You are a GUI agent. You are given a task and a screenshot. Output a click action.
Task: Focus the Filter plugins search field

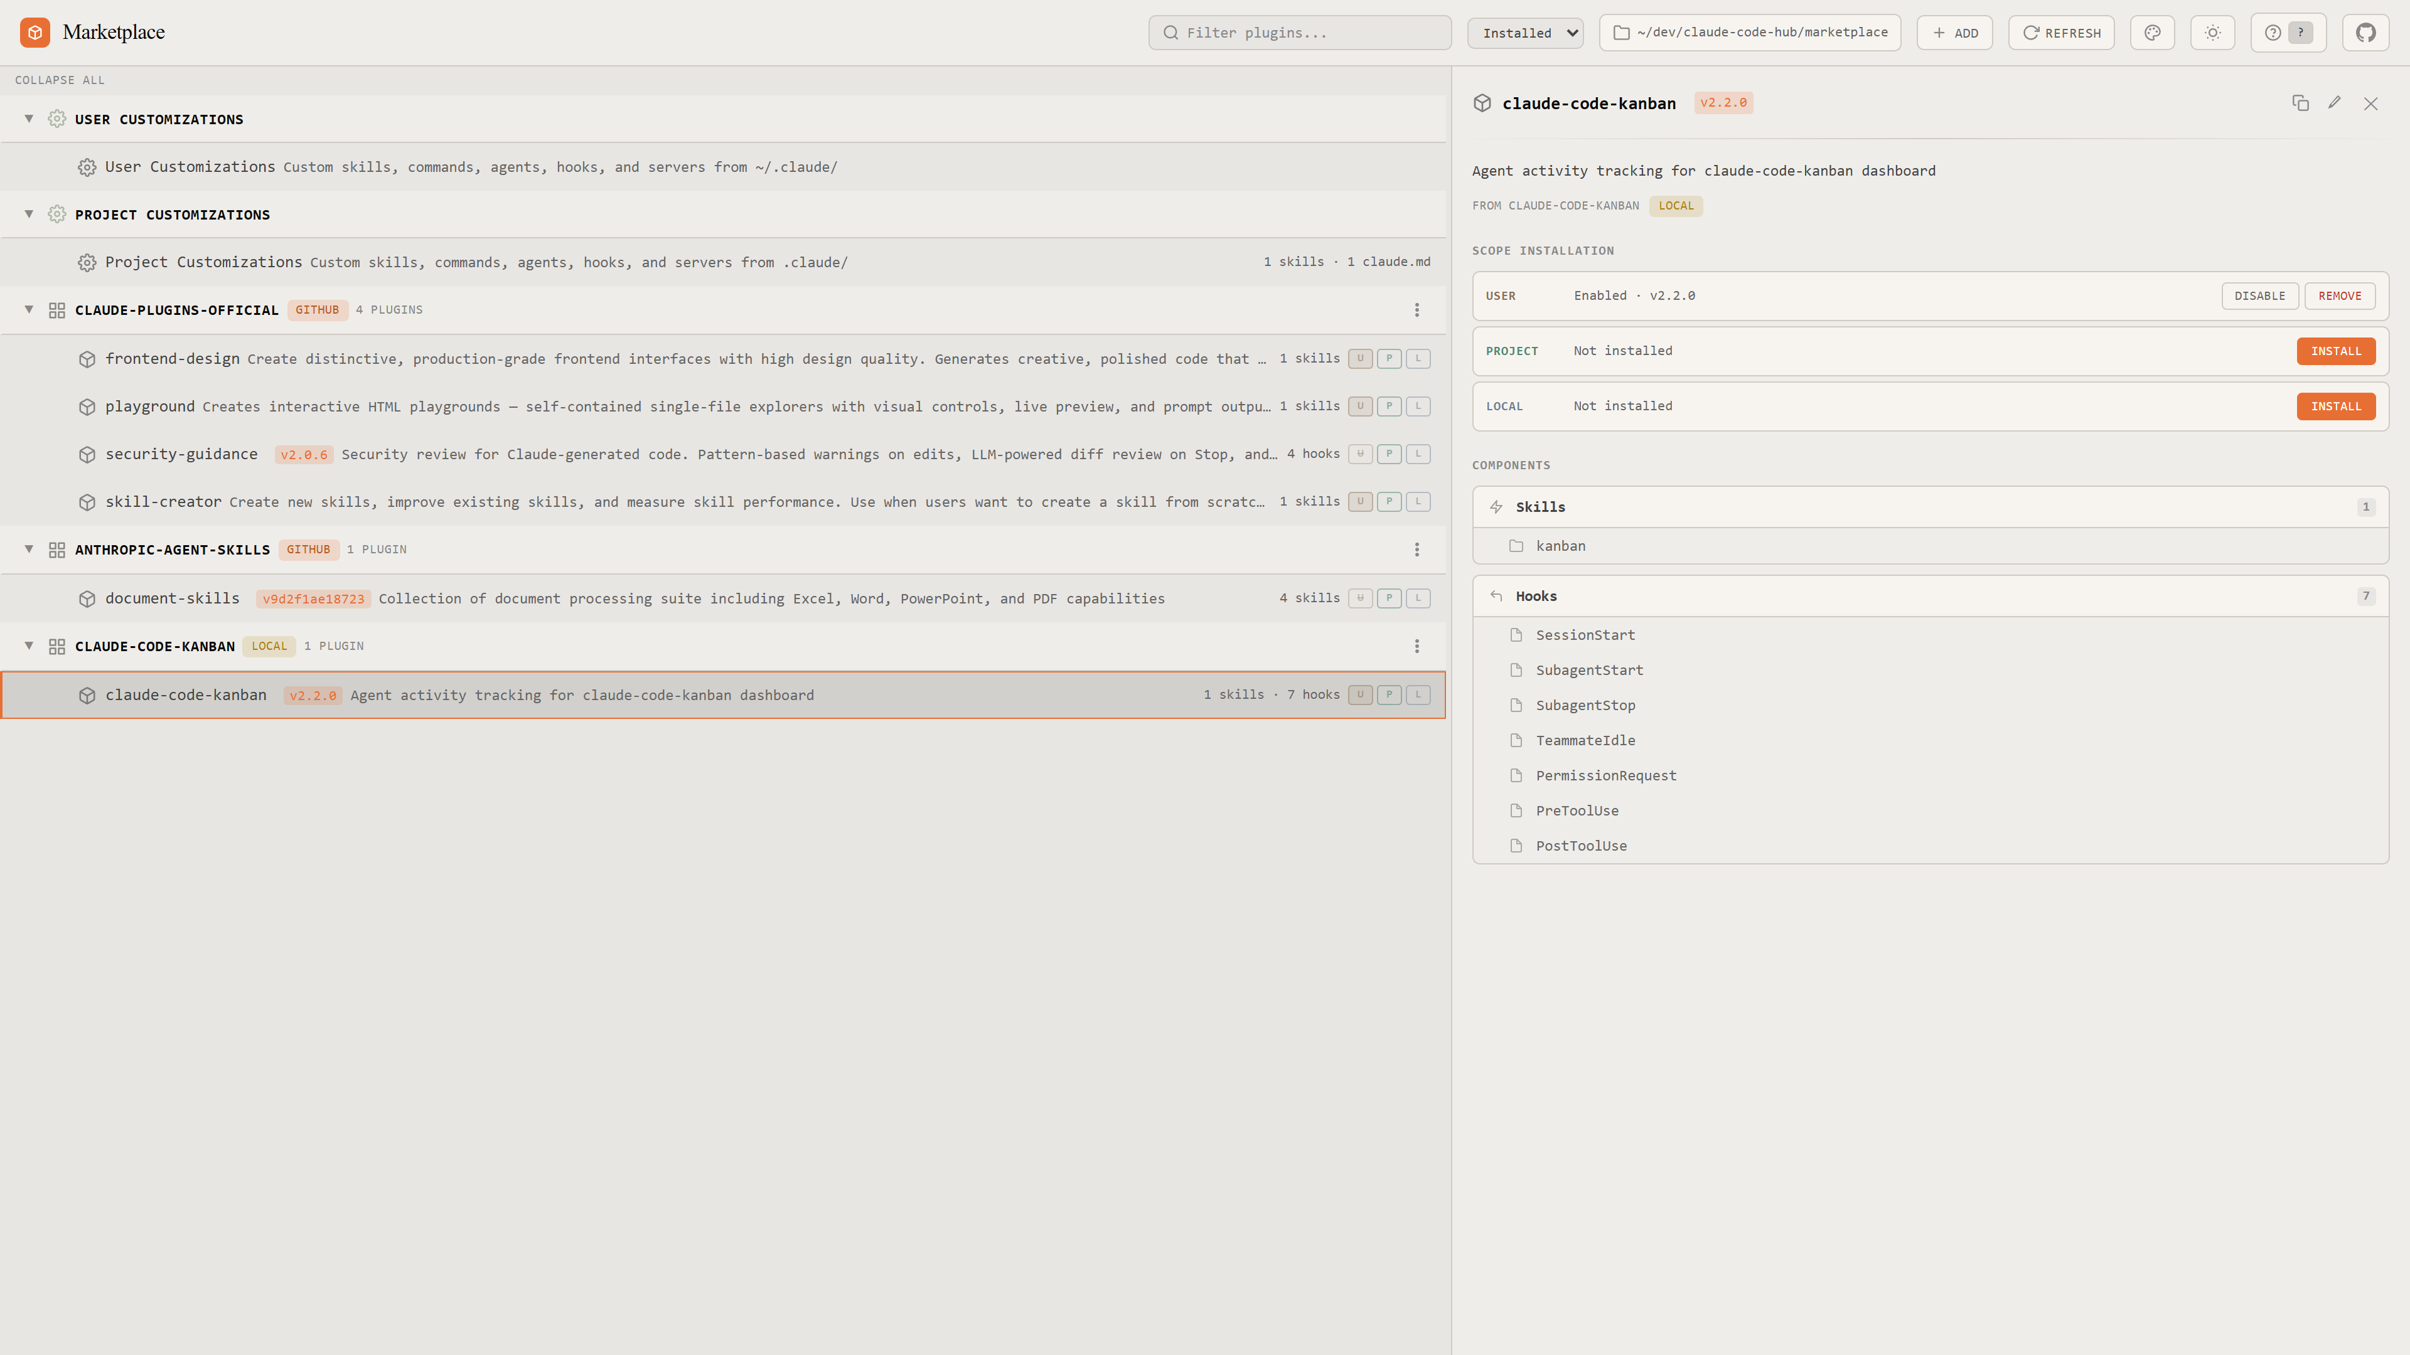click(x=1300, y=33)
